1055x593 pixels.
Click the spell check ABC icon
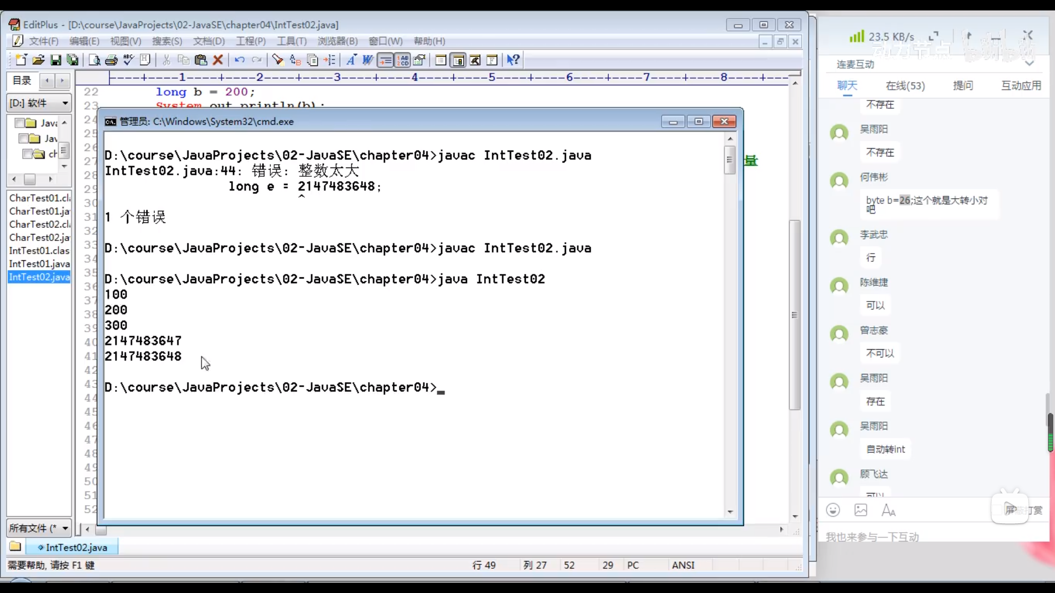129,60
